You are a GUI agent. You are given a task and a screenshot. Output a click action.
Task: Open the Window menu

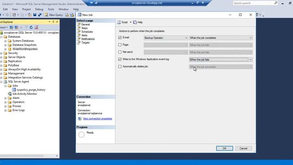click(x=64, y=9)
